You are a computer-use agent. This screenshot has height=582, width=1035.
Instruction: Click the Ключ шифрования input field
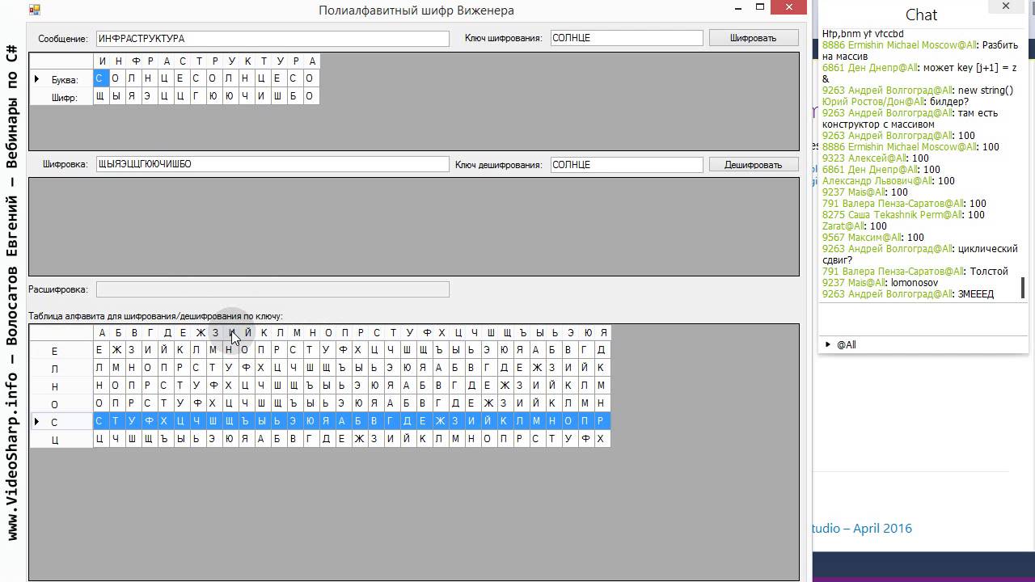pyautogui.click(x=627, y=39)
